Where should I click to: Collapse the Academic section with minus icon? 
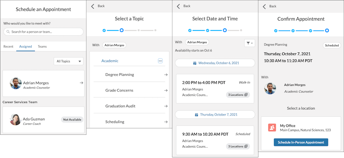[x=160, y=61]
